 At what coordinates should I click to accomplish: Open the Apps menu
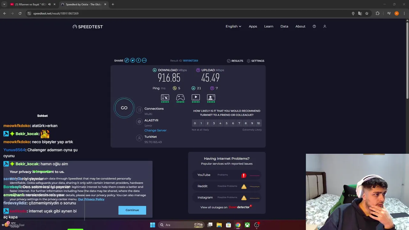[253, 27]
